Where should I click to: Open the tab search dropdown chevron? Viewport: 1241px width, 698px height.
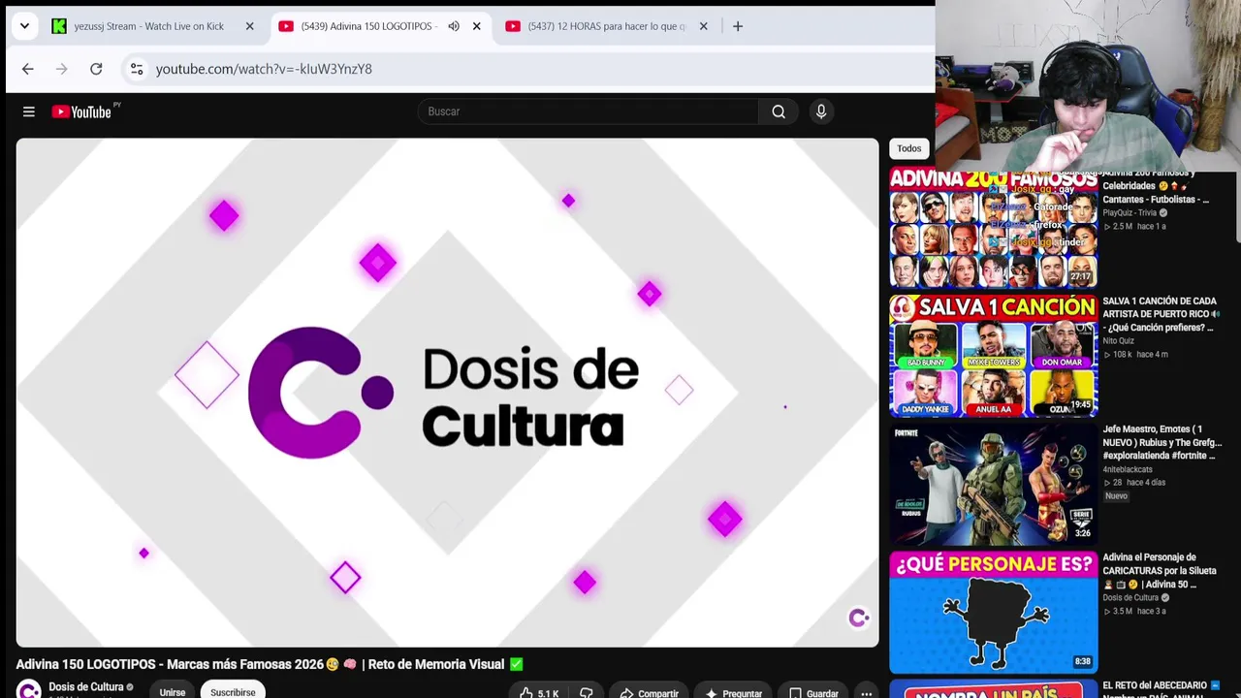coord(24,26)
